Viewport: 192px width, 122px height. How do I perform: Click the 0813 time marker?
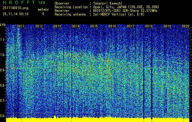tap(57, 26)
